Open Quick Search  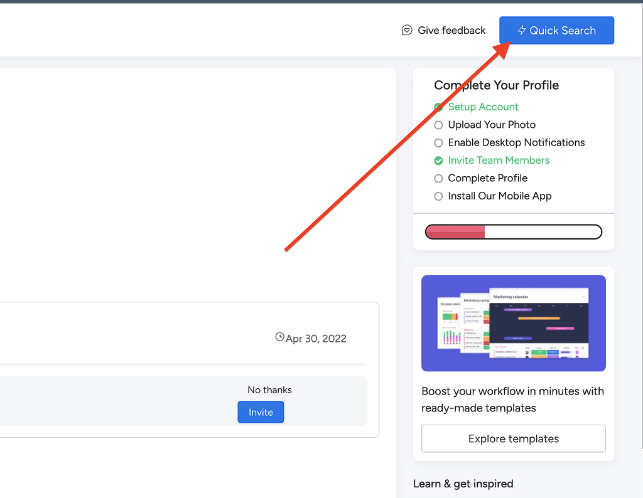tap(556, 30)
